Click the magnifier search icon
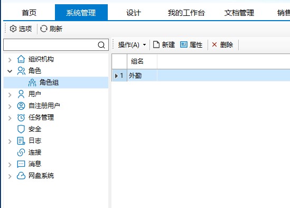 point(101,45)
